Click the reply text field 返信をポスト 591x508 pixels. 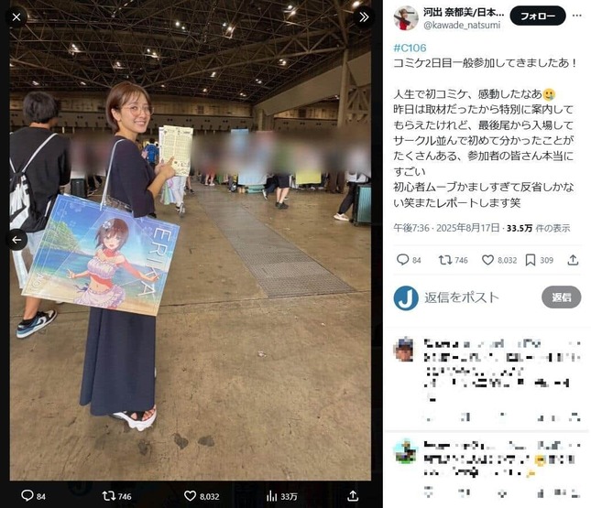(x=462, y=297)
